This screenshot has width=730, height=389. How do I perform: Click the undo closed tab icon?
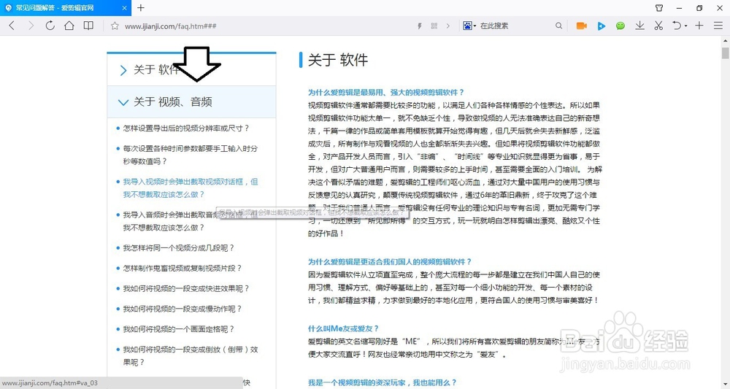[x=677, y=26]
